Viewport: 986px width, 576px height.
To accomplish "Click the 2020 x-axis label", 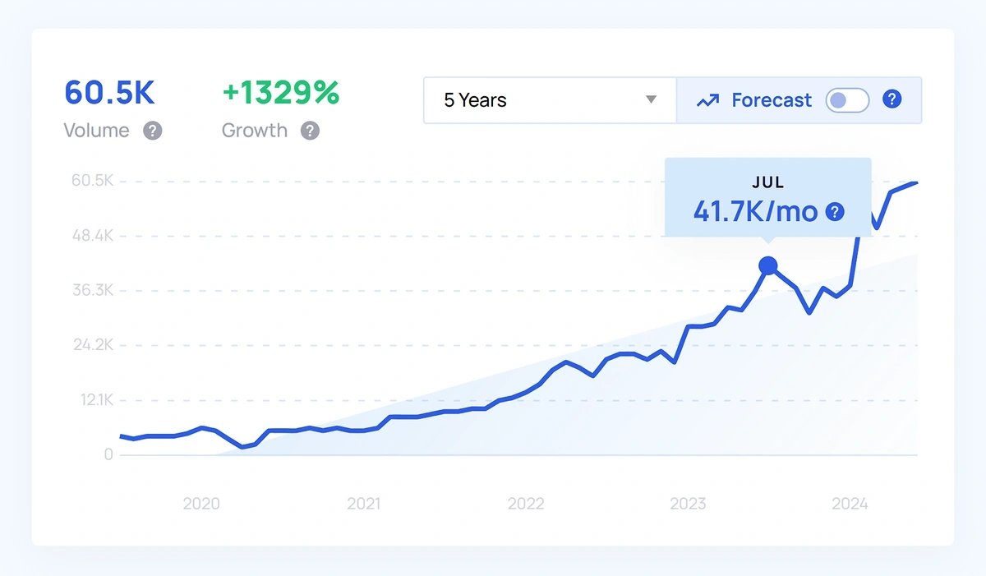I will point(201,504).
